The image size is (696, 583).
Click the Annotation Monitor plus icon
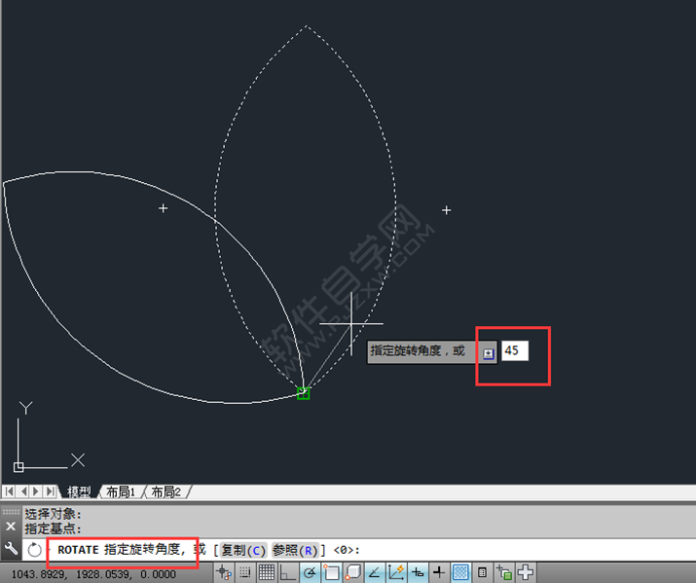pos(525,572)
